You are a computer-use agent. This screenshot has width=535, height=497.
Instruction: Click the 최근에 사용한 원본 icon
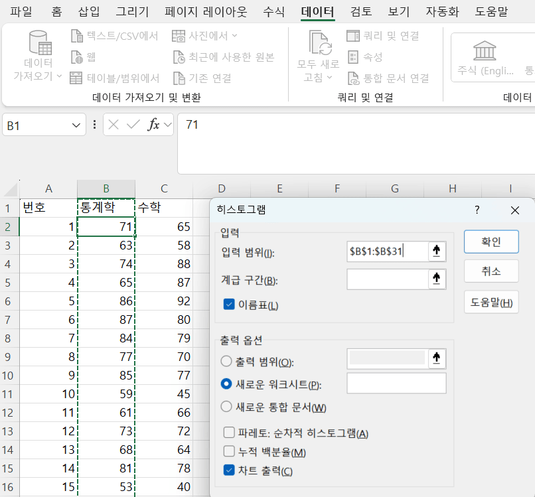pyautogui.click(x=179, y=57)
